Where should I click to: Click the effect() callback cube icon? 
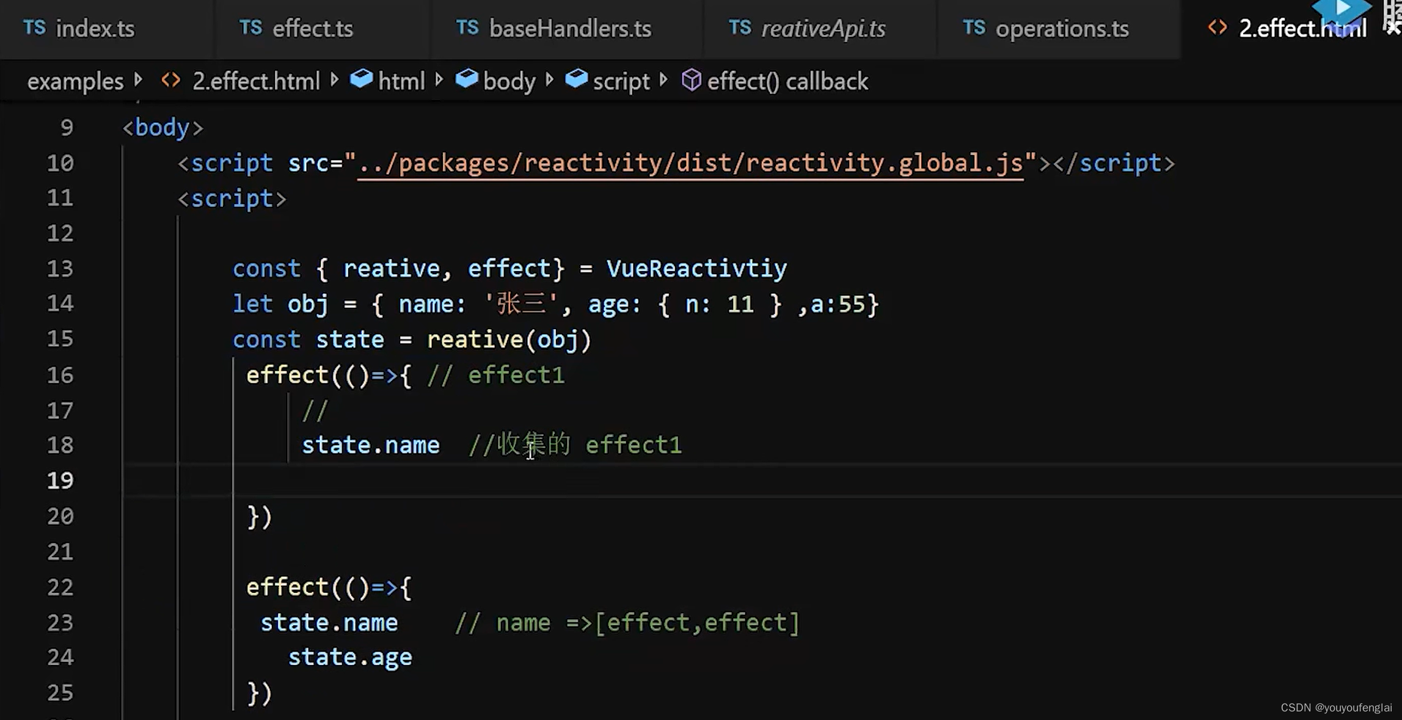pyautogui.click(x=691, y=80)
